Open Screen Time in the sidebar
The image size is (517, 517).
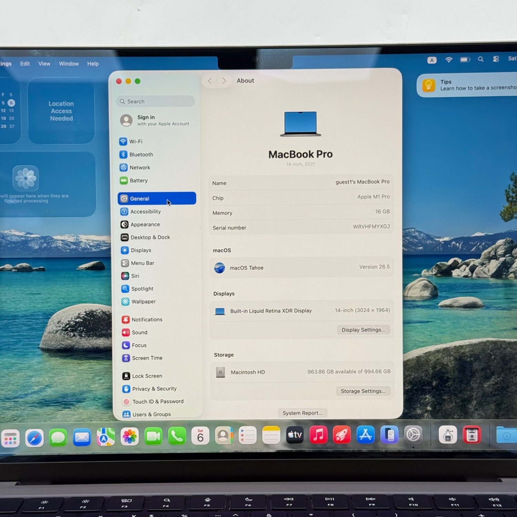pos(159,358)
